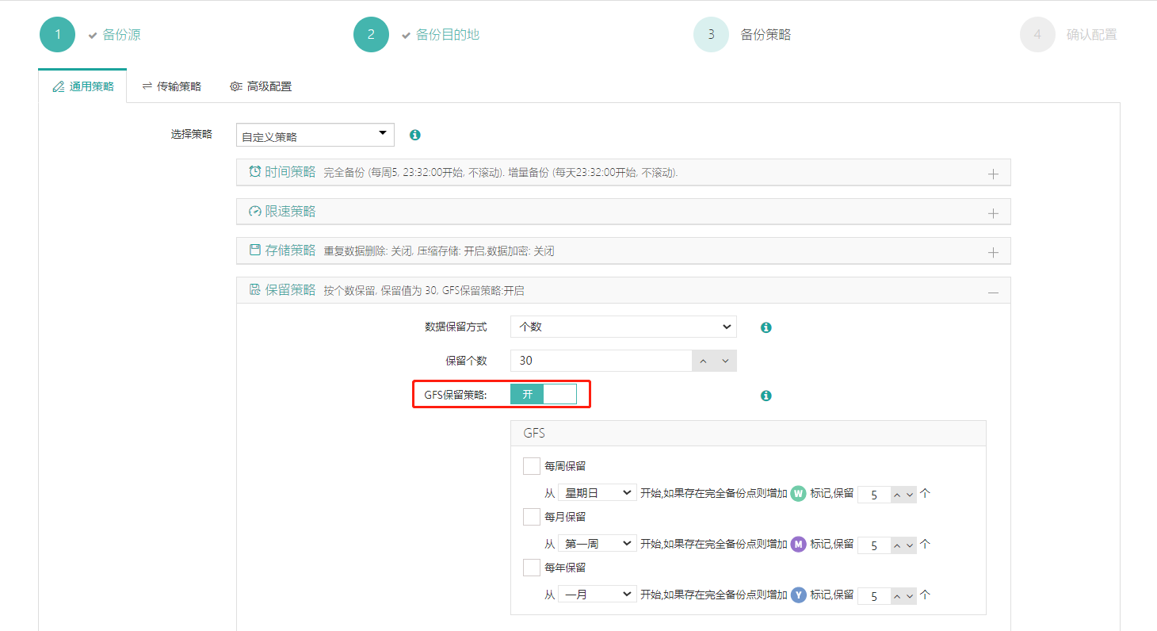Image resolution: width=1157 pixels, height=631 pixels.
Task: Click the 确认配置 step label
Action: [1092, 35]
